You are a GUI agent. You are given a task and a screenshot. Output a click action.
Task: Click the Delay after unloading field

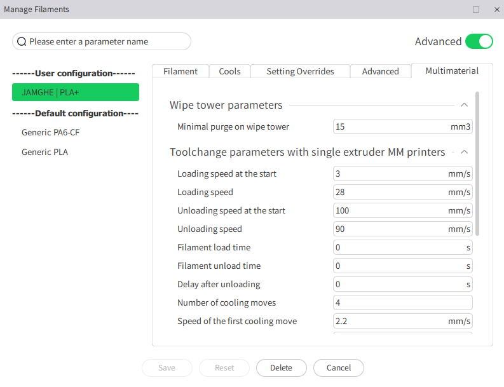403,284
